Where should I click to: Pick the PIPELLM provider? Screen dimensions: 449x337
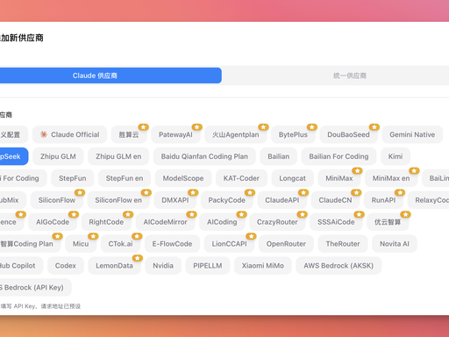coord(208,266)
